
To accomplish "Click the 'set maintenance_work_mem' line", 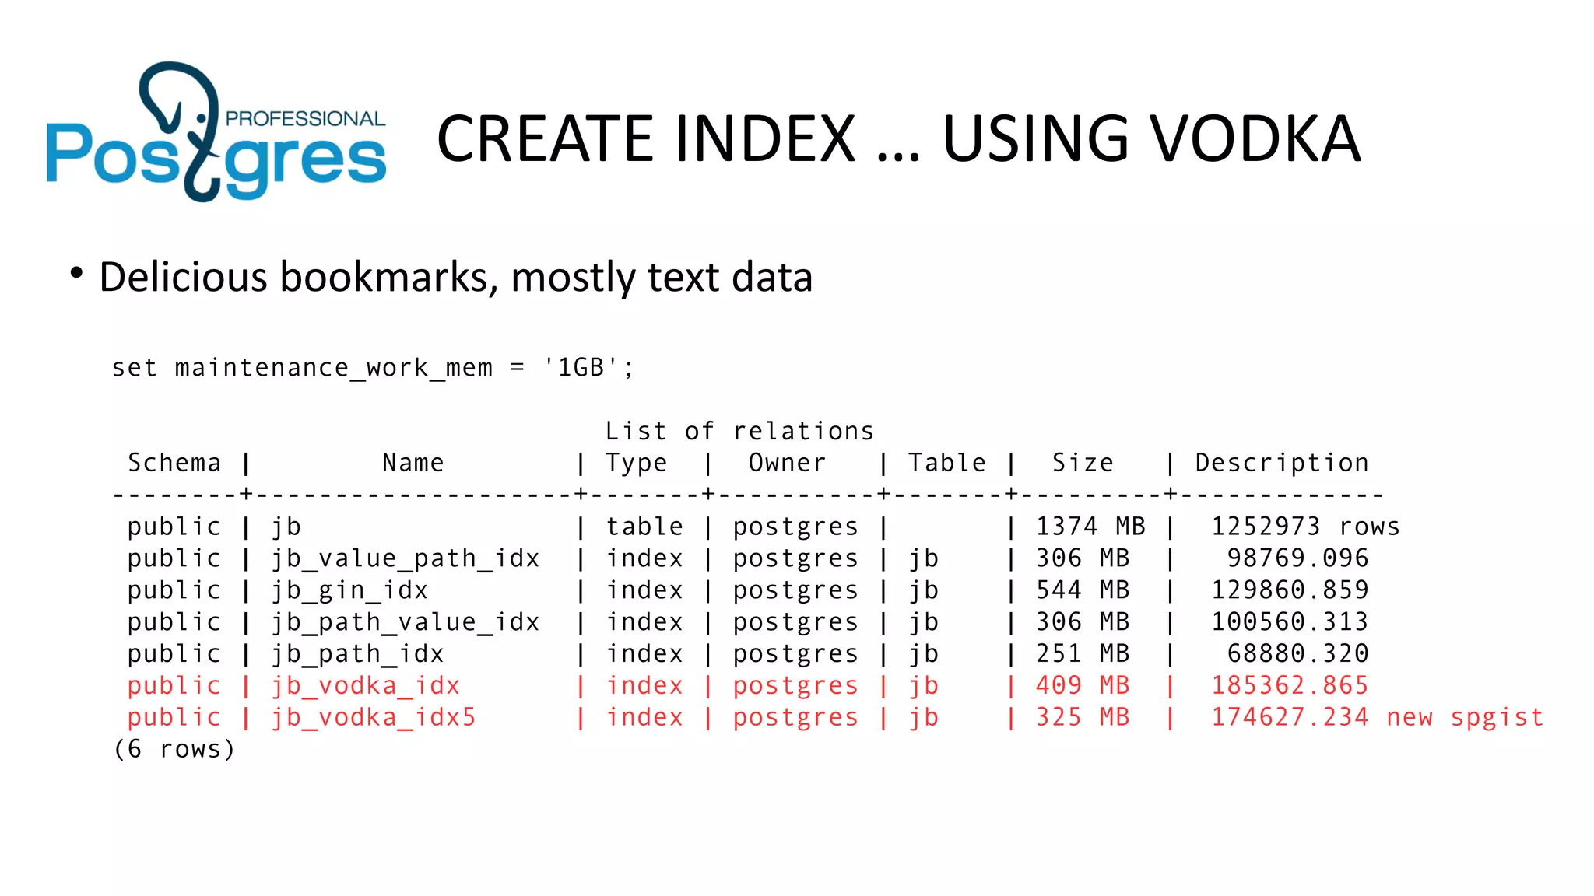I will (x=373, y=367).
